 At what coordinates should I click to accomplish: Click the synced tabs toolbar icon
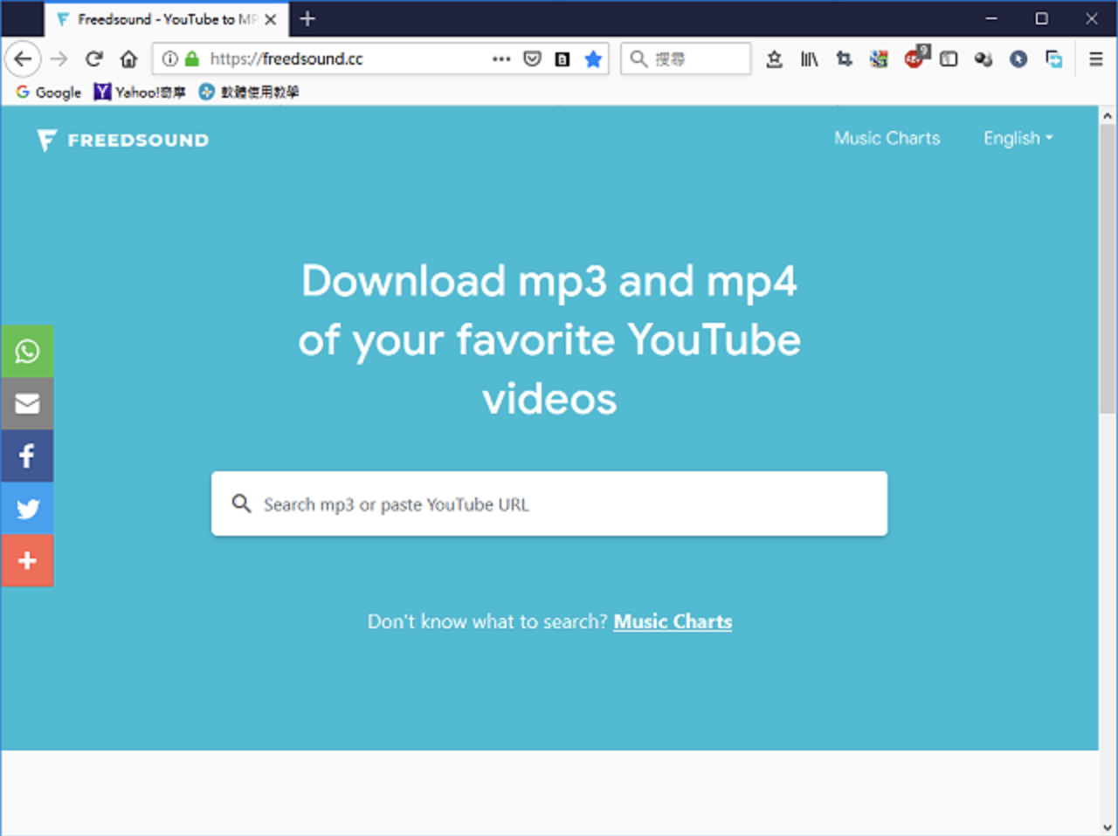click(x=1054, y=58)
